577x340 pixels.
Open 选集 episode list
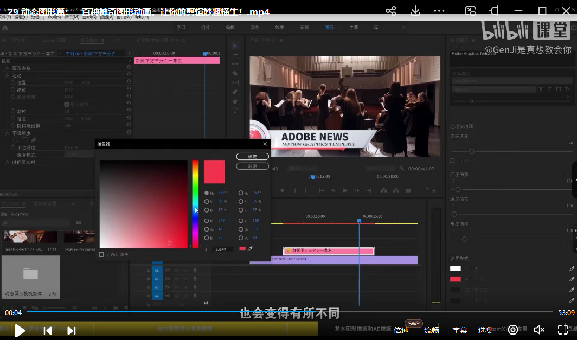coord(486,330)
